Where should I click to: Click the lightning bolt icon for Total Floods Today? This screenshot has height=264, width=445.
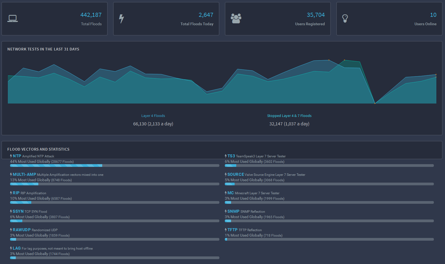click(122, 18)
